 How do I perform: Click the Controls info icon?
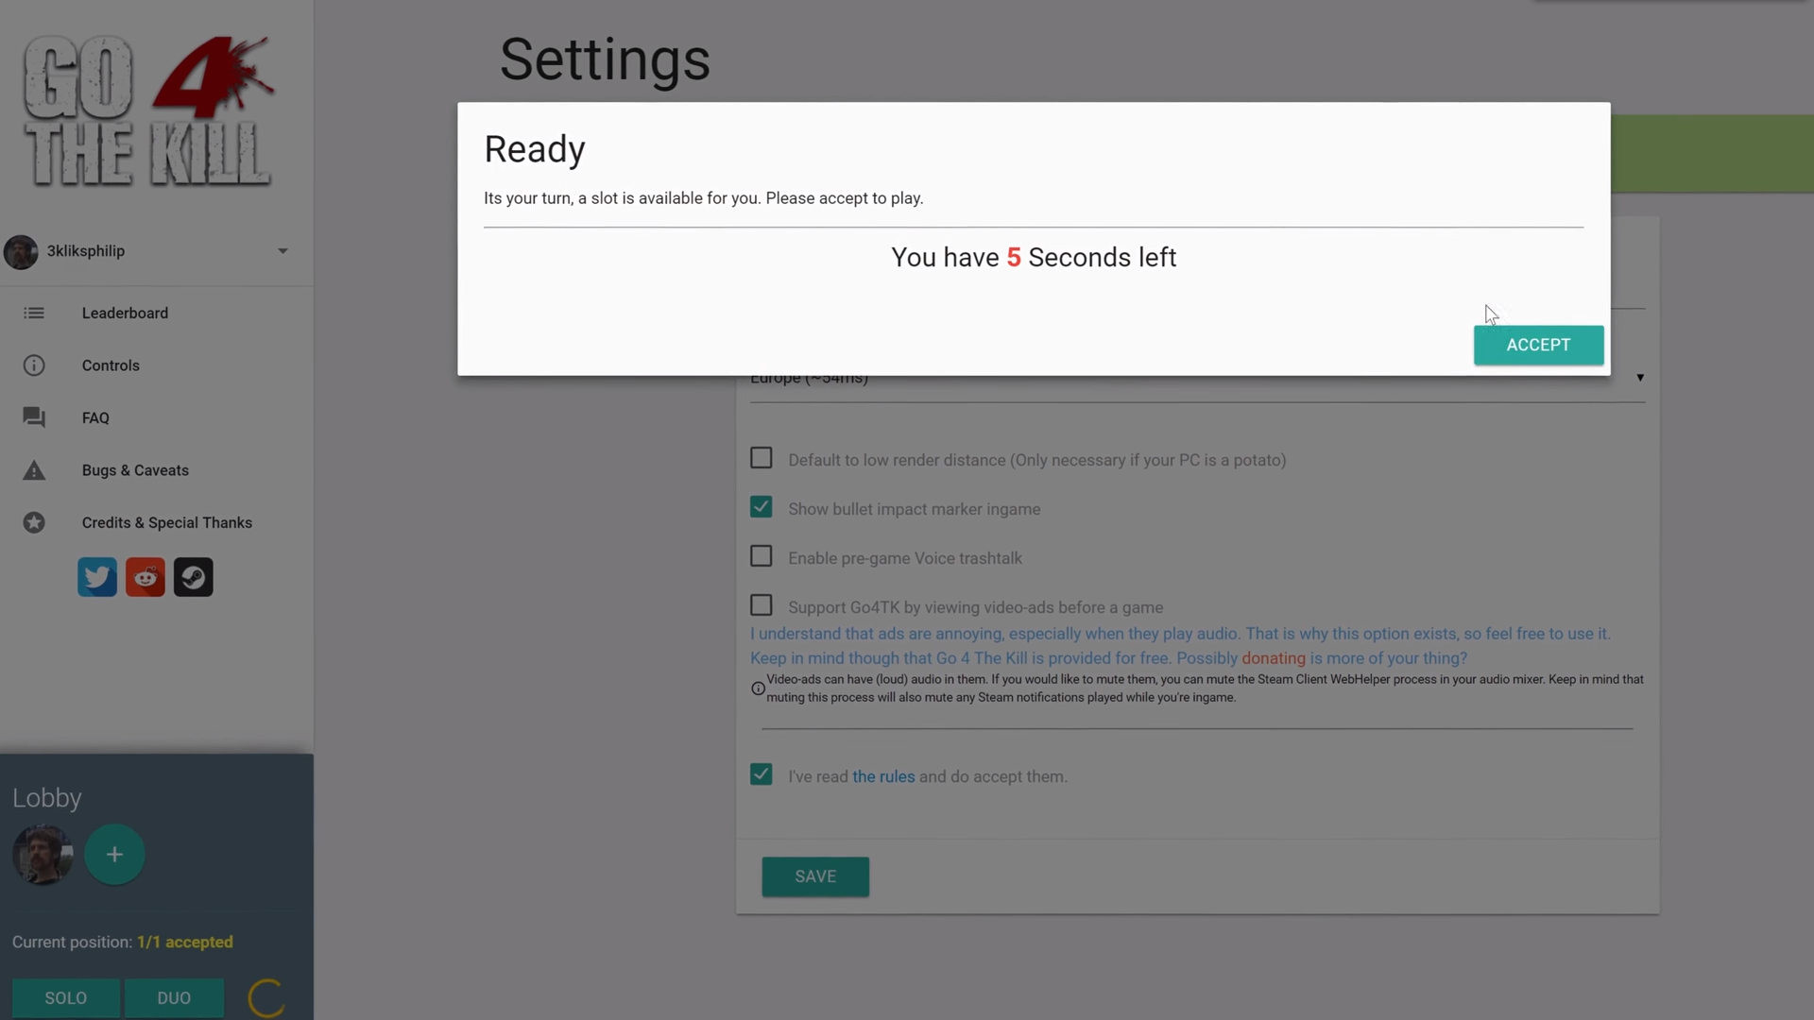coord(34,365)
